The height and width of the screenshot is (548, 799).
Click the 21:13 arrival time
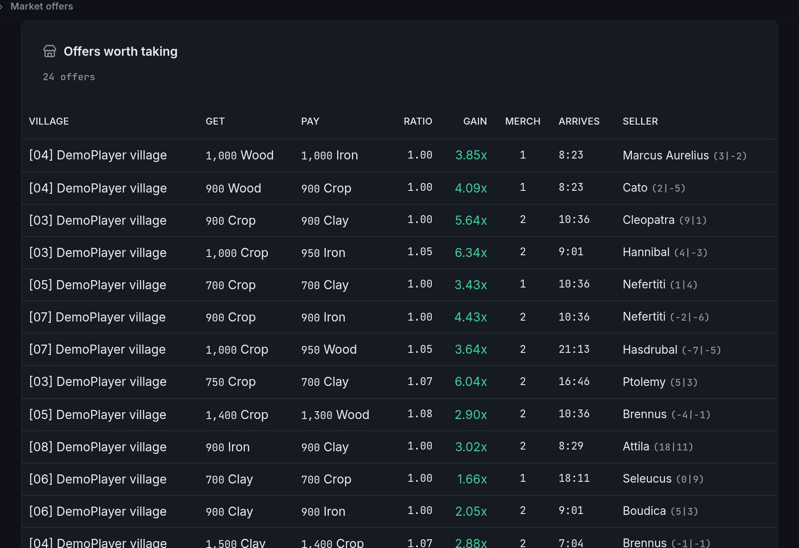574,349
